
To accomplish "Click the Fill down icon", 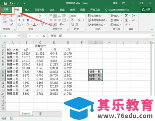I will tap(126, 20).
